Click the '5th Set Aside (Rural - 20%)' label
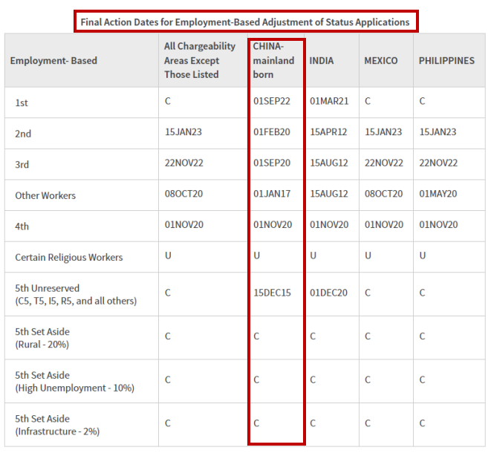Image resolution: width=491 pixels, height=456 pixels. (42, 338)
